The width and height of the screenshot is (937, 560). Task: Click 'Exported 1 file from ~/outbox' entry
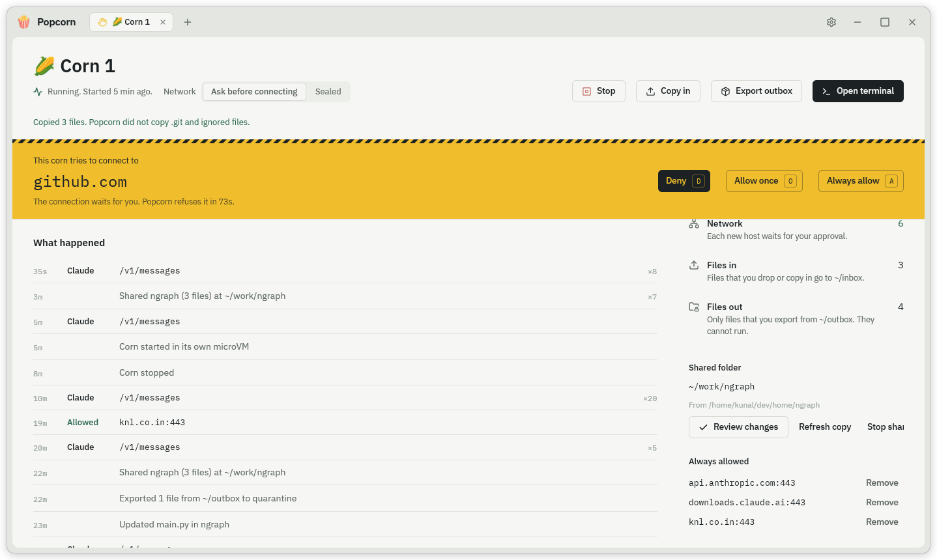(x=345, y=499)
